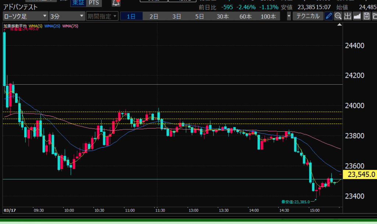Select the 1日 period range
The height and width of the screenshot is (224, 377).
(131, 16)
